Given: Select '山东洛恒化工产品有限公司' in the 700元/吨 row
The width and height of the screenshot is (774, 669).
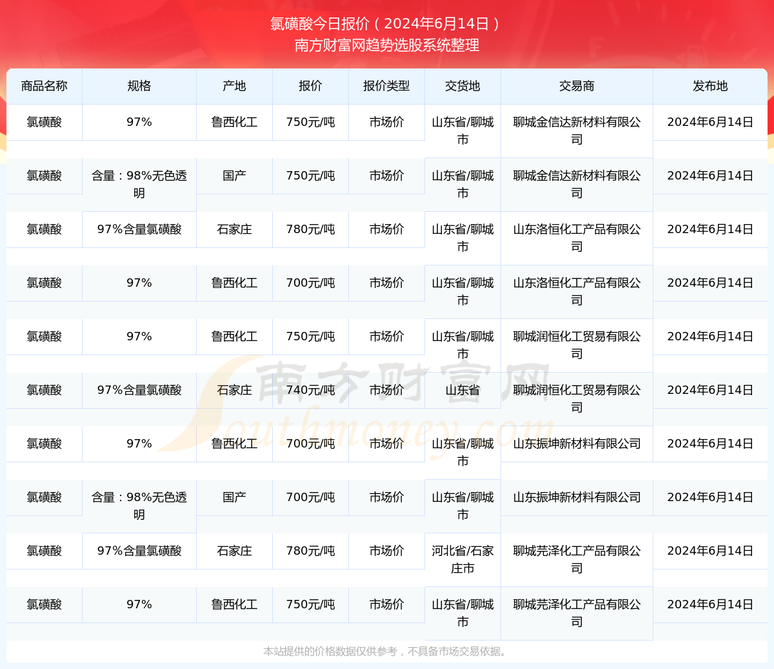Looking at the screenshot, I should (577, 291).
